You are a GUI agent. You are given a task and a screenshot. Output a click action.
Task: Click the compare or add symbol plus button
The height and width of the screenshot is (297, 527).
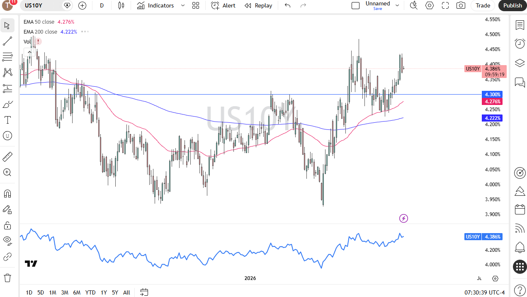click(x=82, y=5)
